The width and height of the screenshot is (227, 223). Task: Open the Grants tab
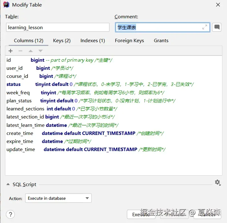point(161,41)
